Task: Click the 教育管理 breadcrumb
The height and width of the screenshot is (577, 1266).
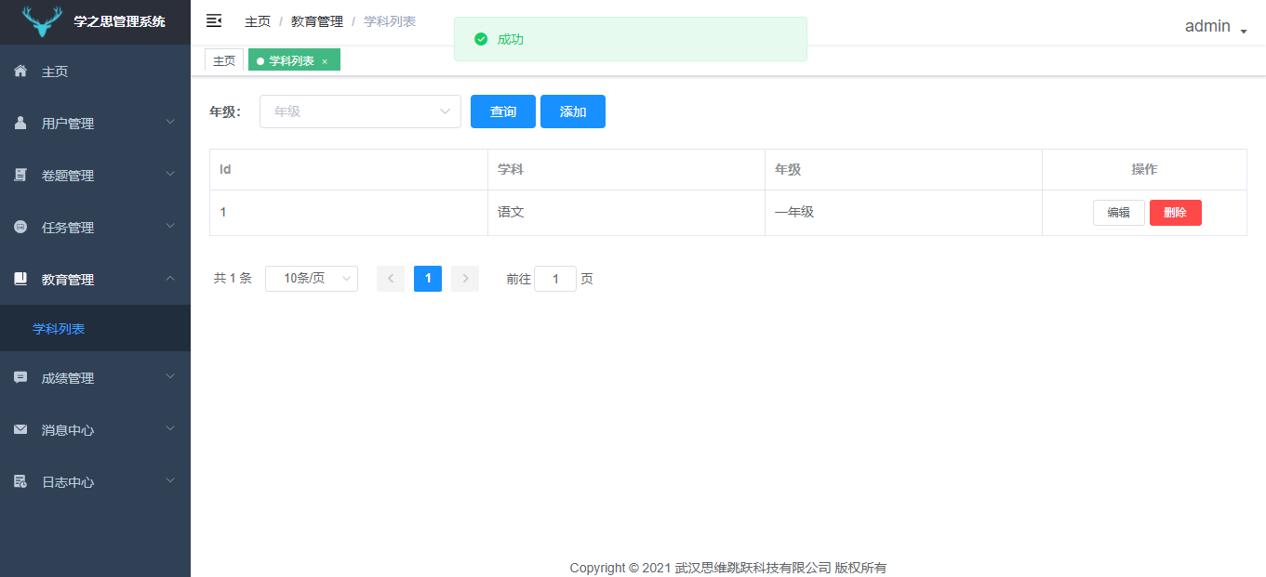Action: [x=317, y=21]
